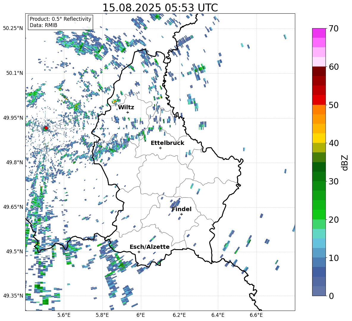
Task: Click the 6.6°E longitude label
Action: [256, 315]
